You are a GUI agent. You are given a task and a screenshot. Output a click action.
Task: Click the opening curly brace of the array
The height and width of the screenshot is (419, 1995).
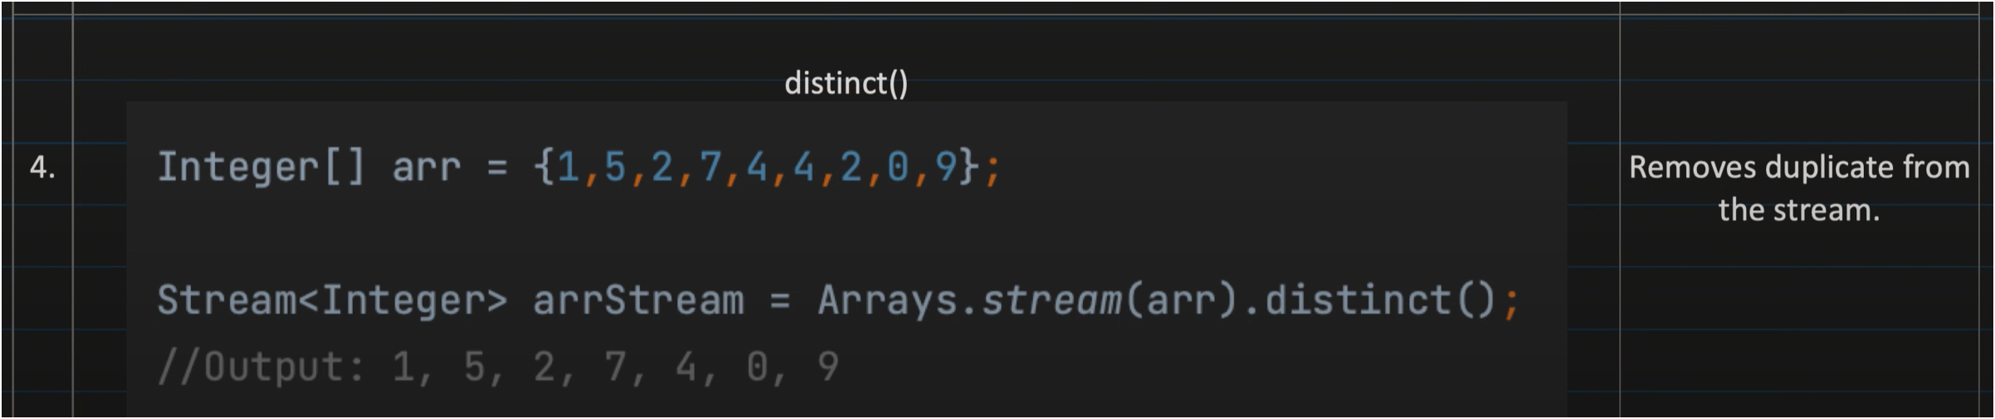pos(544,168)
